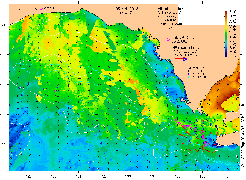
Task: Click the '129' longitude axis label
Action: 29,176
